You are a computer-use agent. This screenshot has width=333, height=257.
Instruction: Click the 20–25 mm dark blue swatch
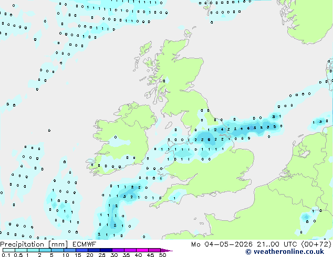pos(94,250)
